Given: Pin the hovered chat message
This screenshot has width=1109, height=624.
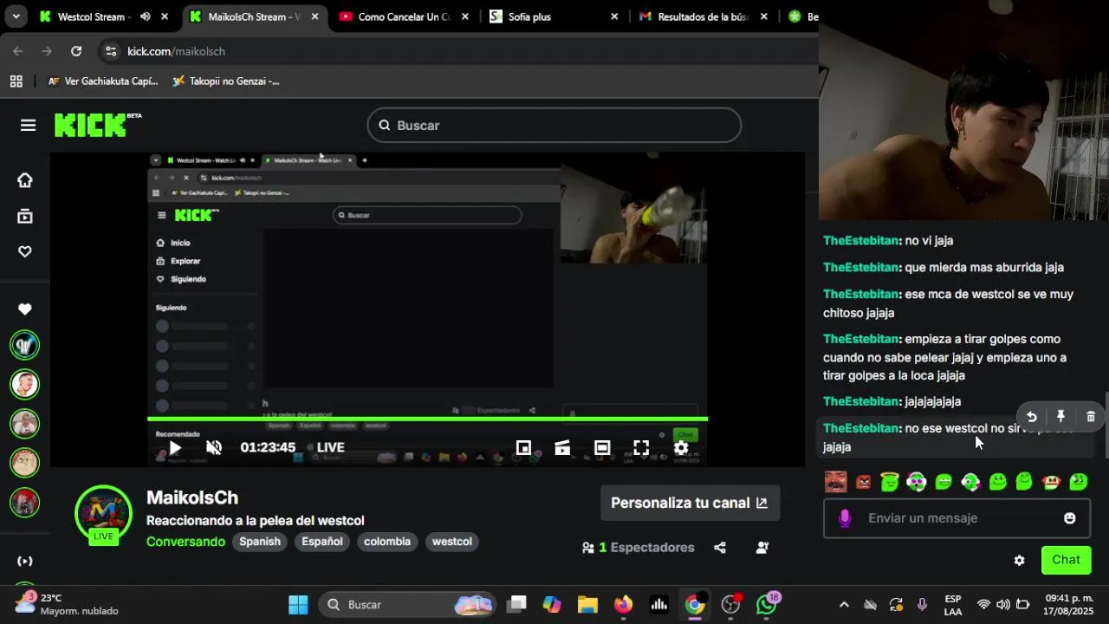Looking at the screenshot, I should click(1060, 417).
